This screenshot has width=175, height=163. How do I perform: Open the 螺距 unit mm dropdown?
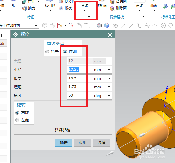click(x=109, y=87)
